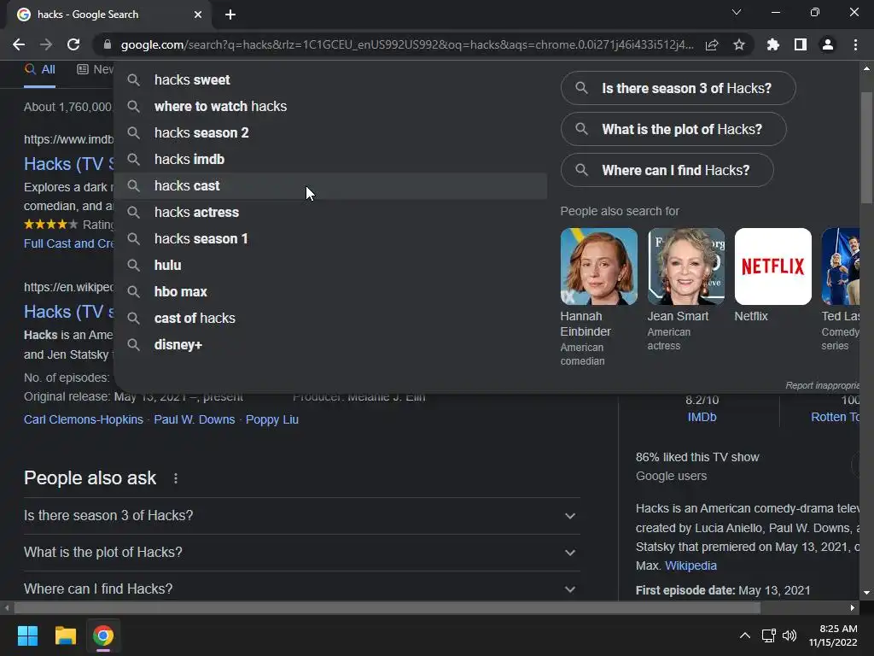Screen dimensions: 874x656
Task: Click the address bar URL field
Action: point(407,44)
